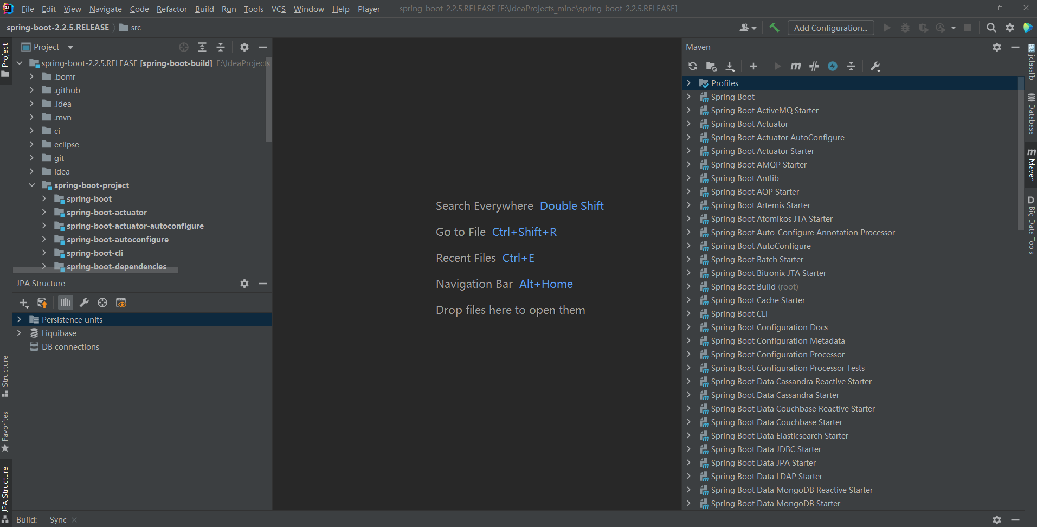Select Spring Boot Data JPA Starter
The image size is (1037, 527).
(763, 463)
